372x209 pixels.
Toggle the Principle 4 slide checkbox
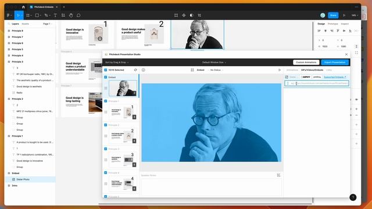[x=106, y=173]
